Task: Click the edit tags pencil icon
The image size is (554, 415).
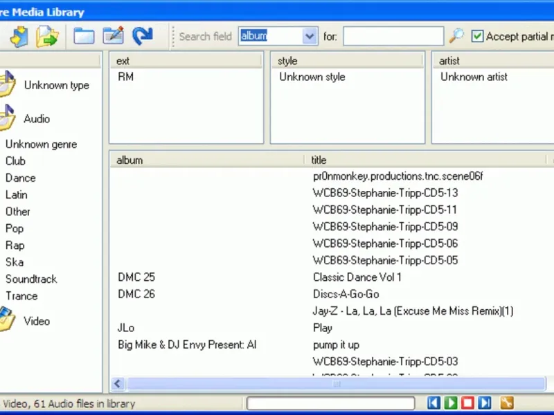Action: 114,35
